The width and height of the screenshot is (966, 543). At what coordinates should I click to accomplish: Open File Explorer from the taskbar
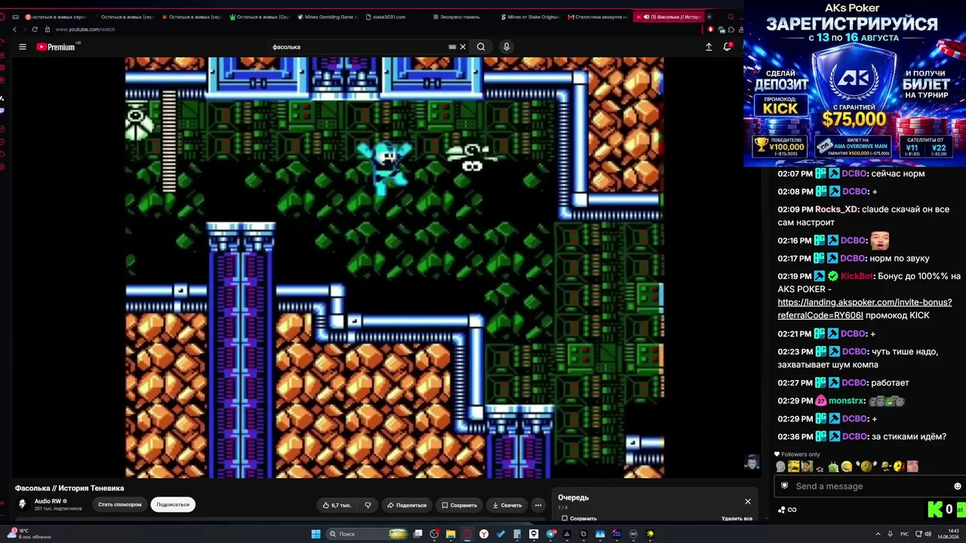pyautogui.click(x=451, y=534)
